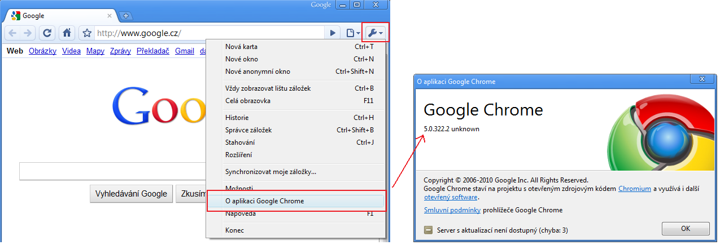The width and height of the screenshot is (720, 245).
Task: Go to the Home page icon
Action: coord(67,33)
